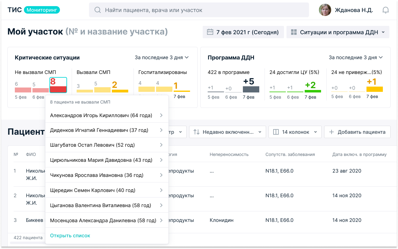Click the plus icon on Добавить пациента
Viewport: 398px width, 249px height.
coord(332,132)
